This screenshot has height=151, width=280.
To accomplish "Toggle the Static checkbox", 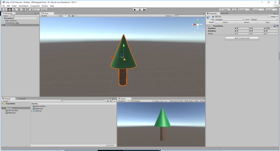I will 270,17.
